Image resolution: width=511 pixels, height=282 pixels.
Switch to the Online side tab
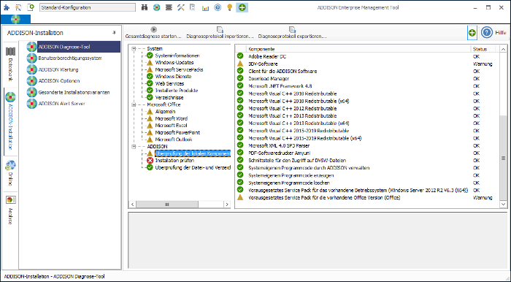tap(10, 174)
